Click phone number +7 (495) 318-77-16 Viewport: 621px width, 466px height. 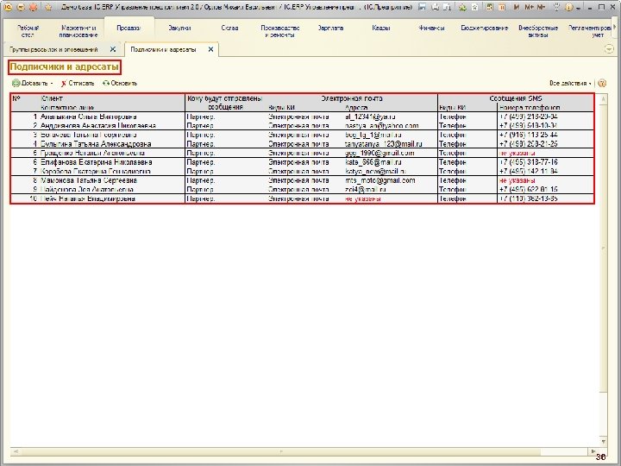[x=529, y=162]
